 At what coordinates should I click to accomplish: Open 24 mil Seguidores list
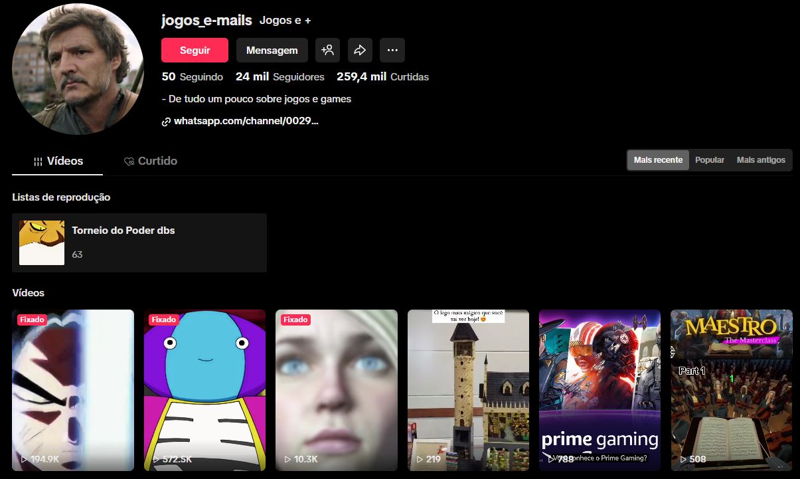click(x=280, y=77)
